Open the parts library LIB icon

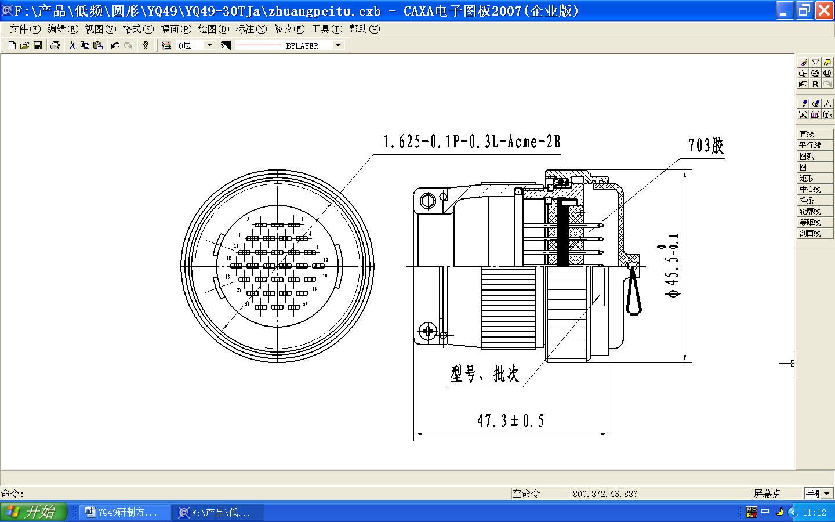(x=827, y=114)
